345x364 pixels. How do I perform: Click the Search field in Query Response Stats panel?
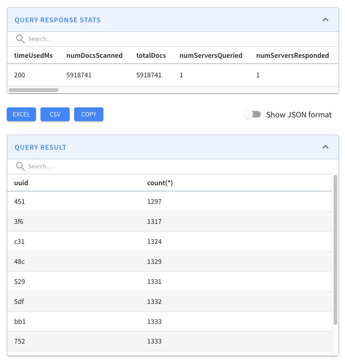coord(55,39)
